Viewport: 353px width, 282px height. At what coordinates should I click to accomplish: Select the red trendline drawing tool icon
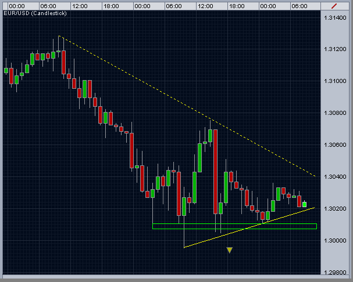click(334, 6)
